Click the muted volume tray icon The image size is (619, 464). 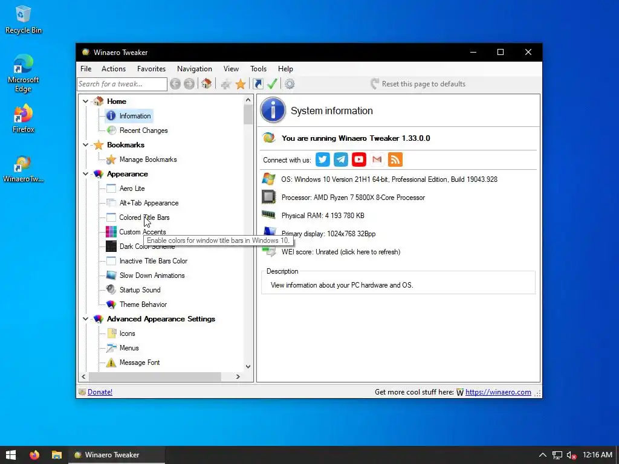click(x=571, y=455)
